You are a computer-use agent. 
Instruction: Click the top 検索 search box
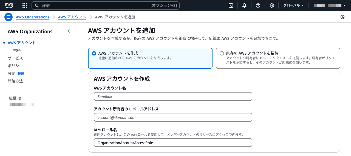[x=106, y=5]
